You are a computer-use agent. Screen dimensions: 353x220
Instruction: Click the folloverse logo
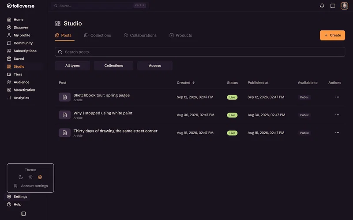[20, 6]
